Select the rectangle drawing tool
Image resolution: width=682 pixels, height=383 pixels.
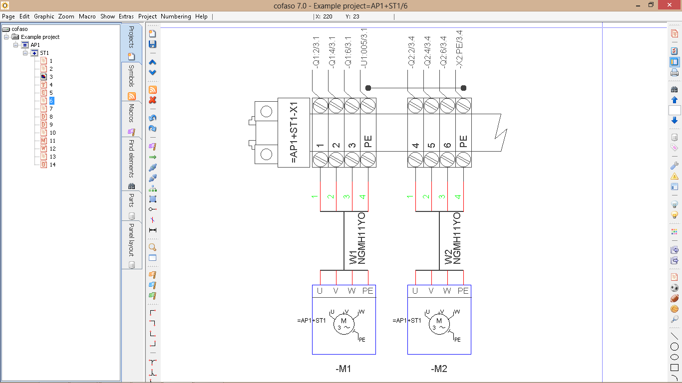point(675,368)
